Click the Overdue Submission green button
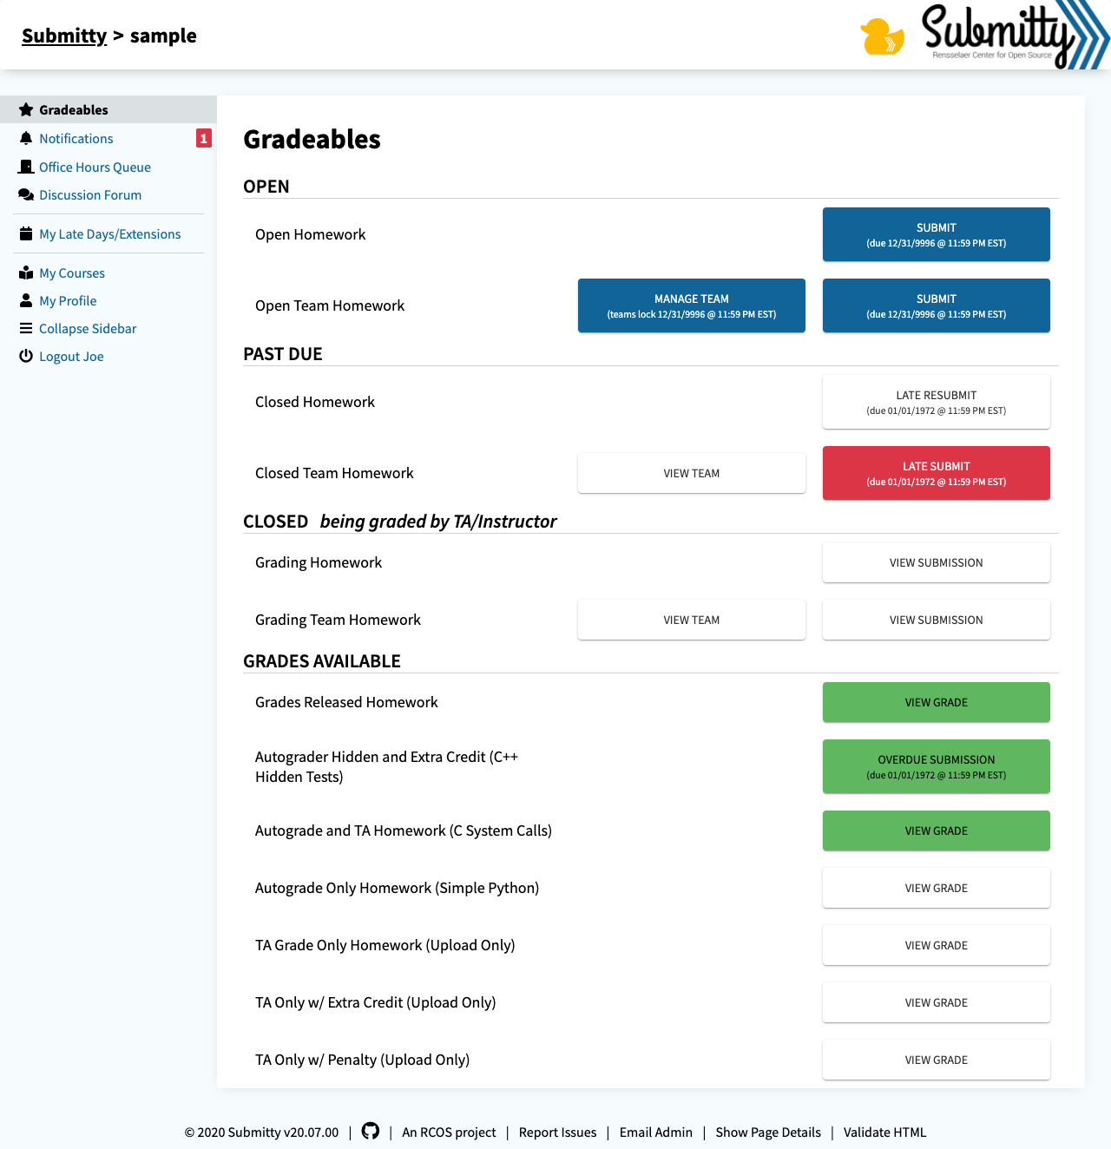This screenshot has height=1149, width=1111. click(937, 766)
